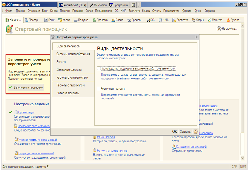The image size is (248, 170).
Task: Switch to the Склад tab
Action: (117, 20)
